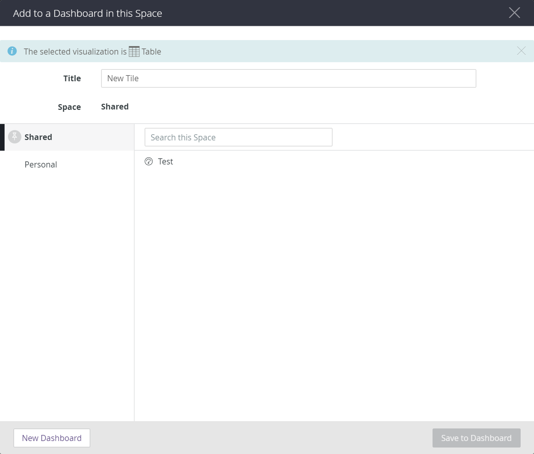Click the Table visualization icon

134,52
